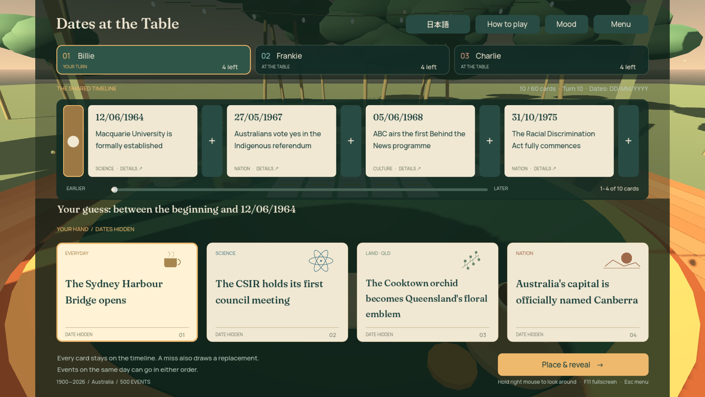Select the highlighted slot before 12/06/1964
Screen dimensions: 705x397
pos(73,141)
